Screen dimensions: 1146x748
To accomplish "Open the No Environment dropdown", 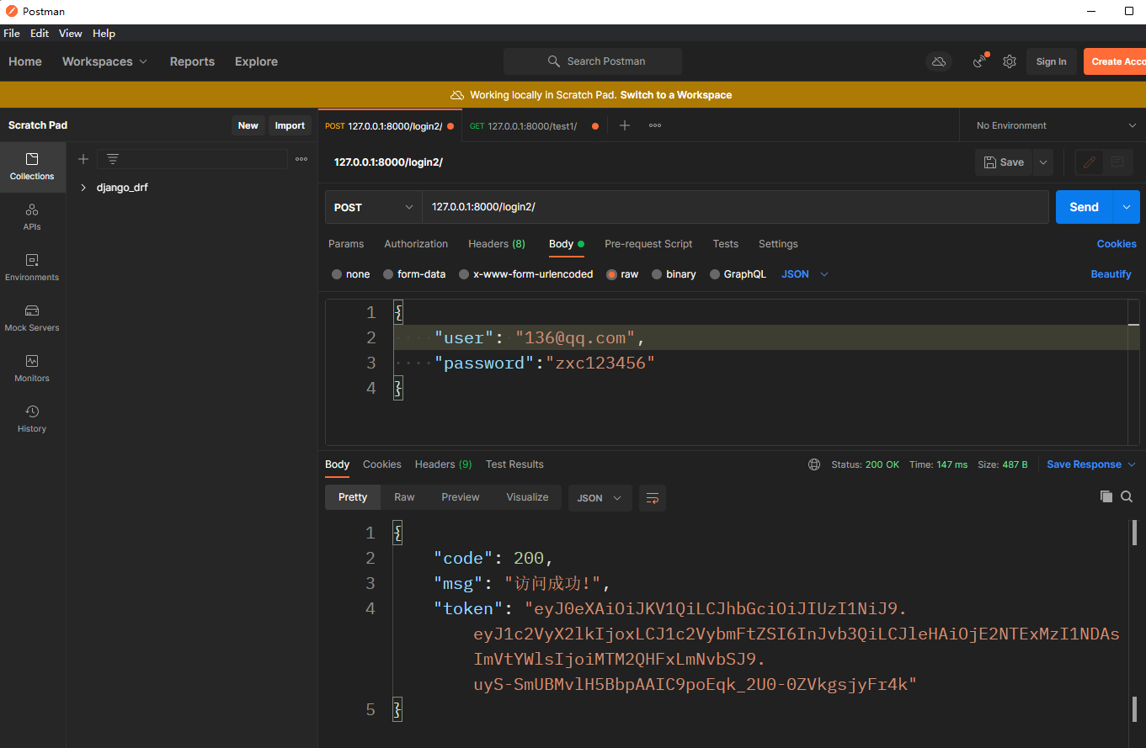I will point(1056,125).
